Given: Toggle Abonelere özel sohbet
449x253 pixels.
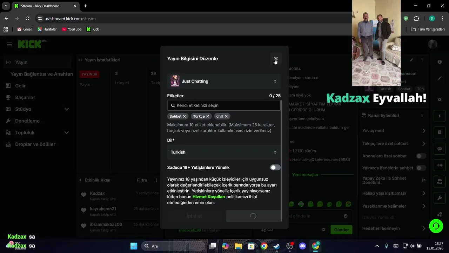Looking at the screenshot, I should click(421, 156).
